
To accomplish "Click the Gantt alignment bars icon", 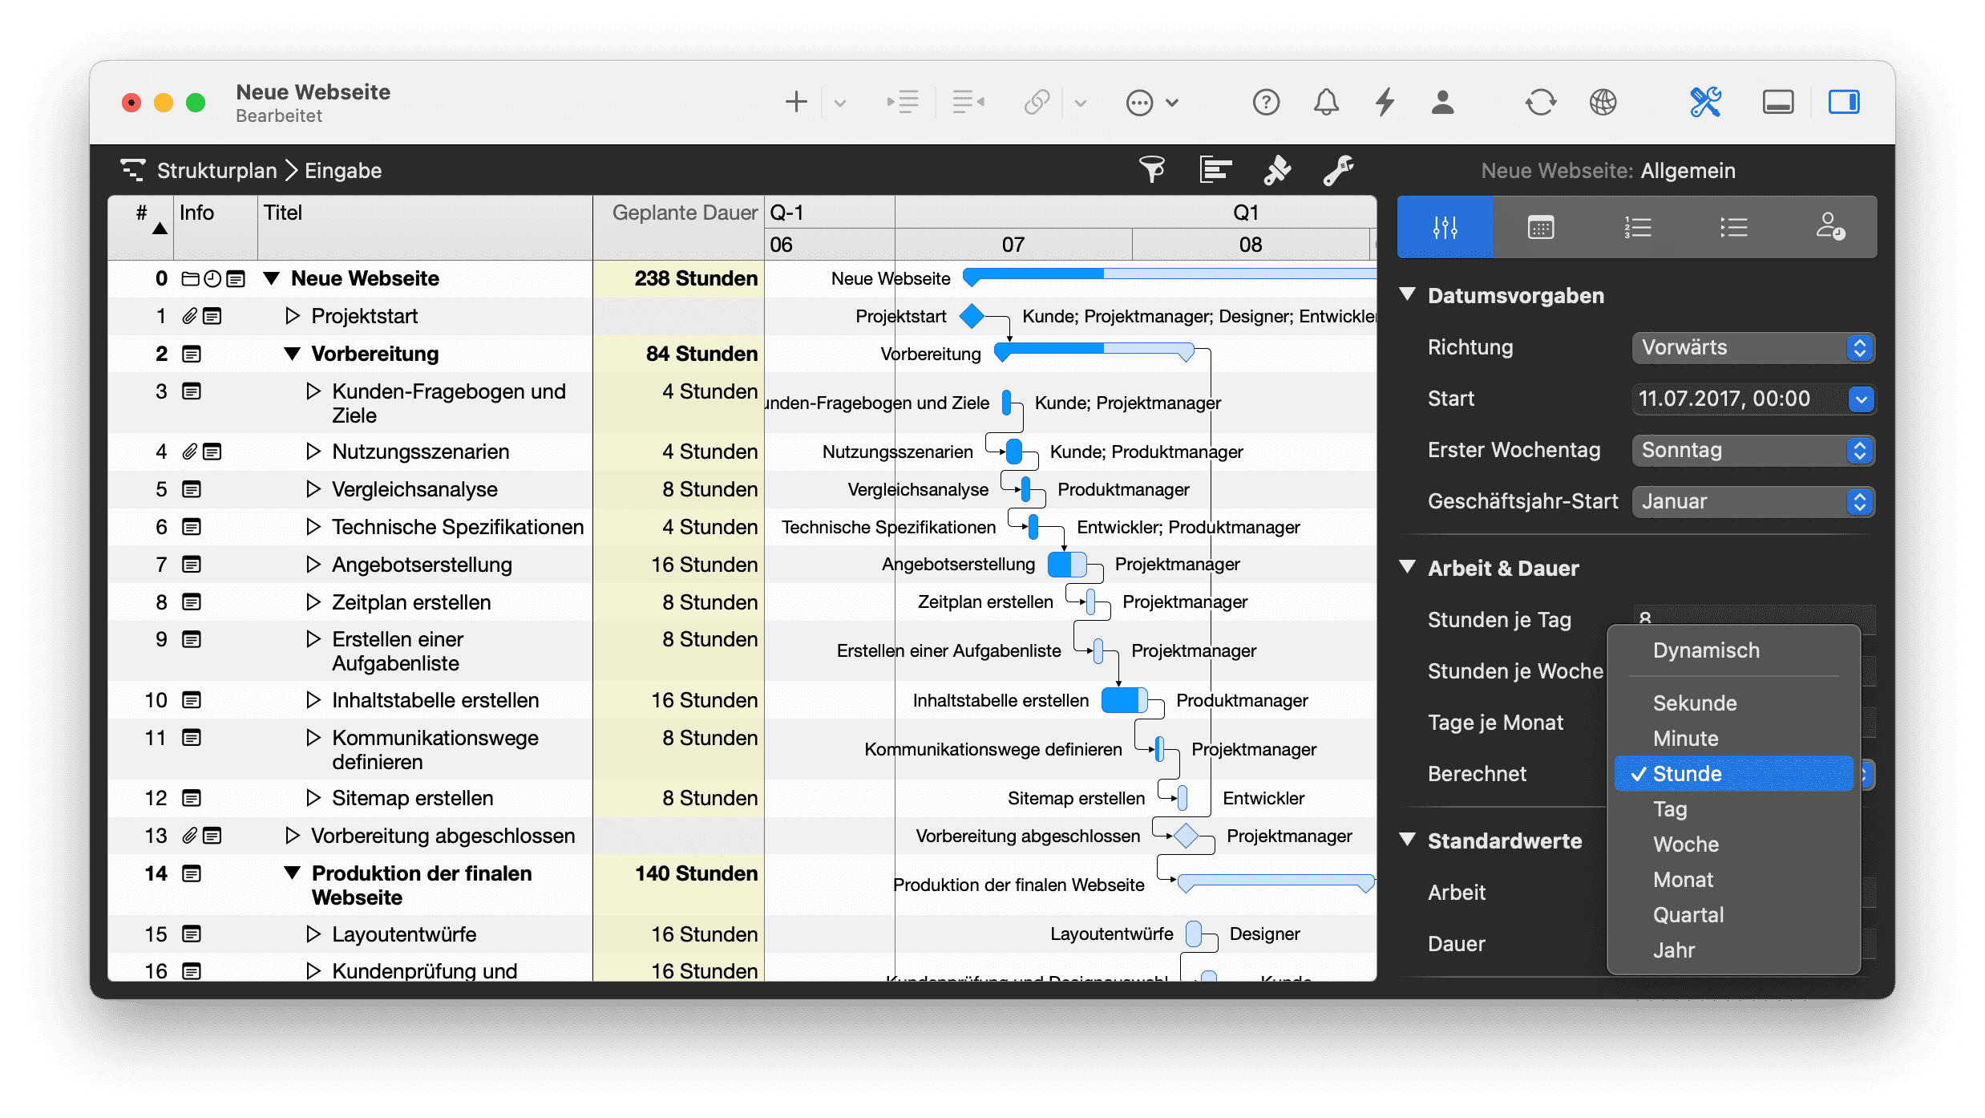I will pyautogui.click(x=1215, y=169).
